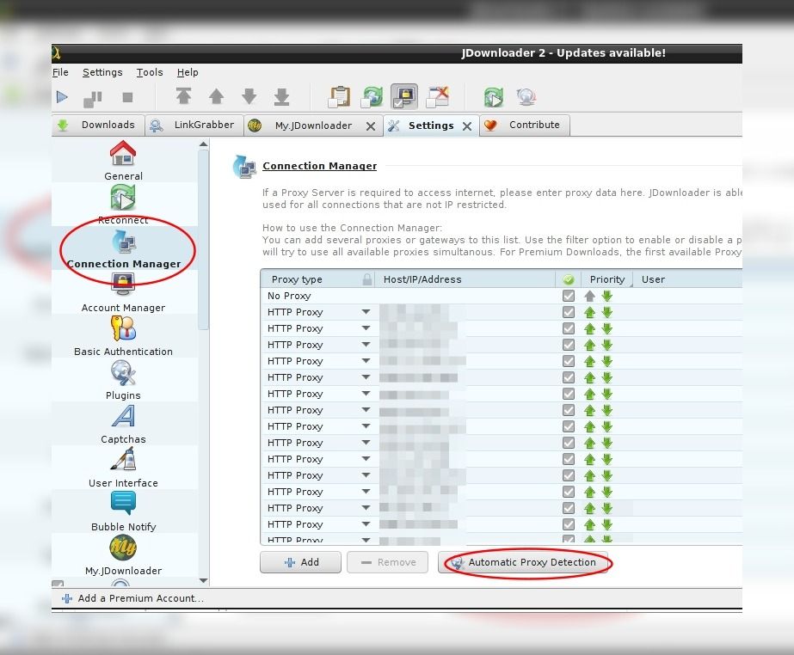
Task: Raise priority of first HTTP Proxy row
Action: [x=589, y=312]
